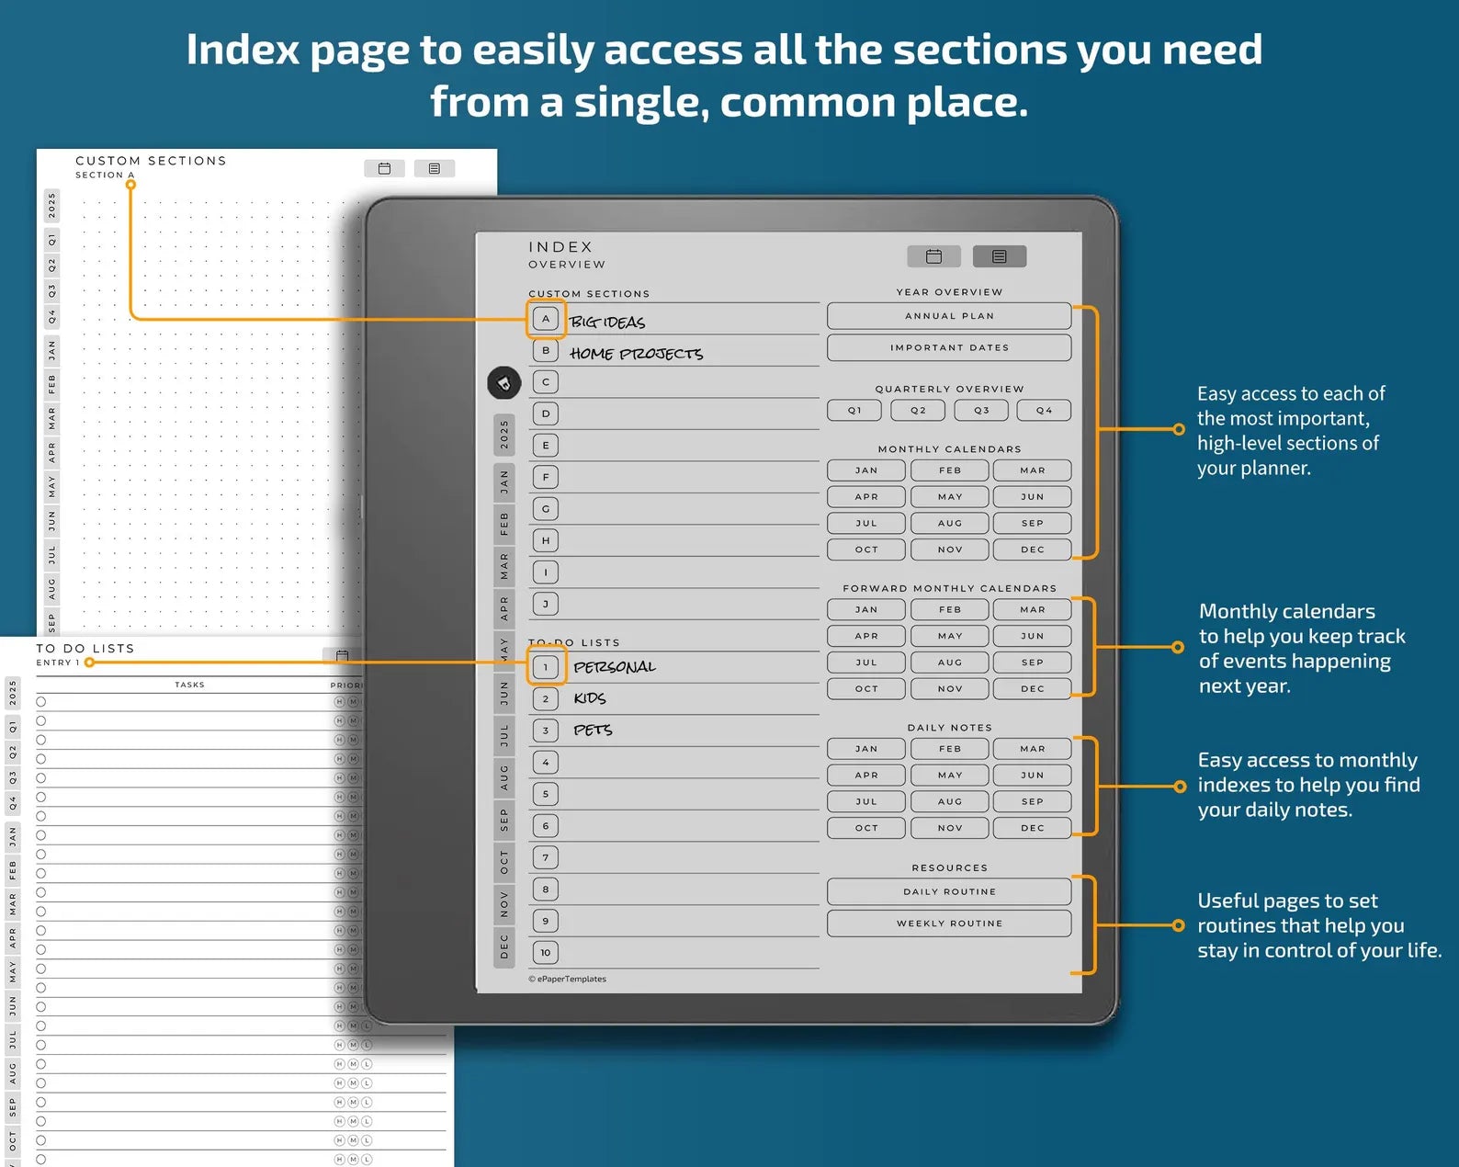Screen dimensions: 1459x1167
Task: Open Weekly Routine under Resources
Action: tap(949, 923)
